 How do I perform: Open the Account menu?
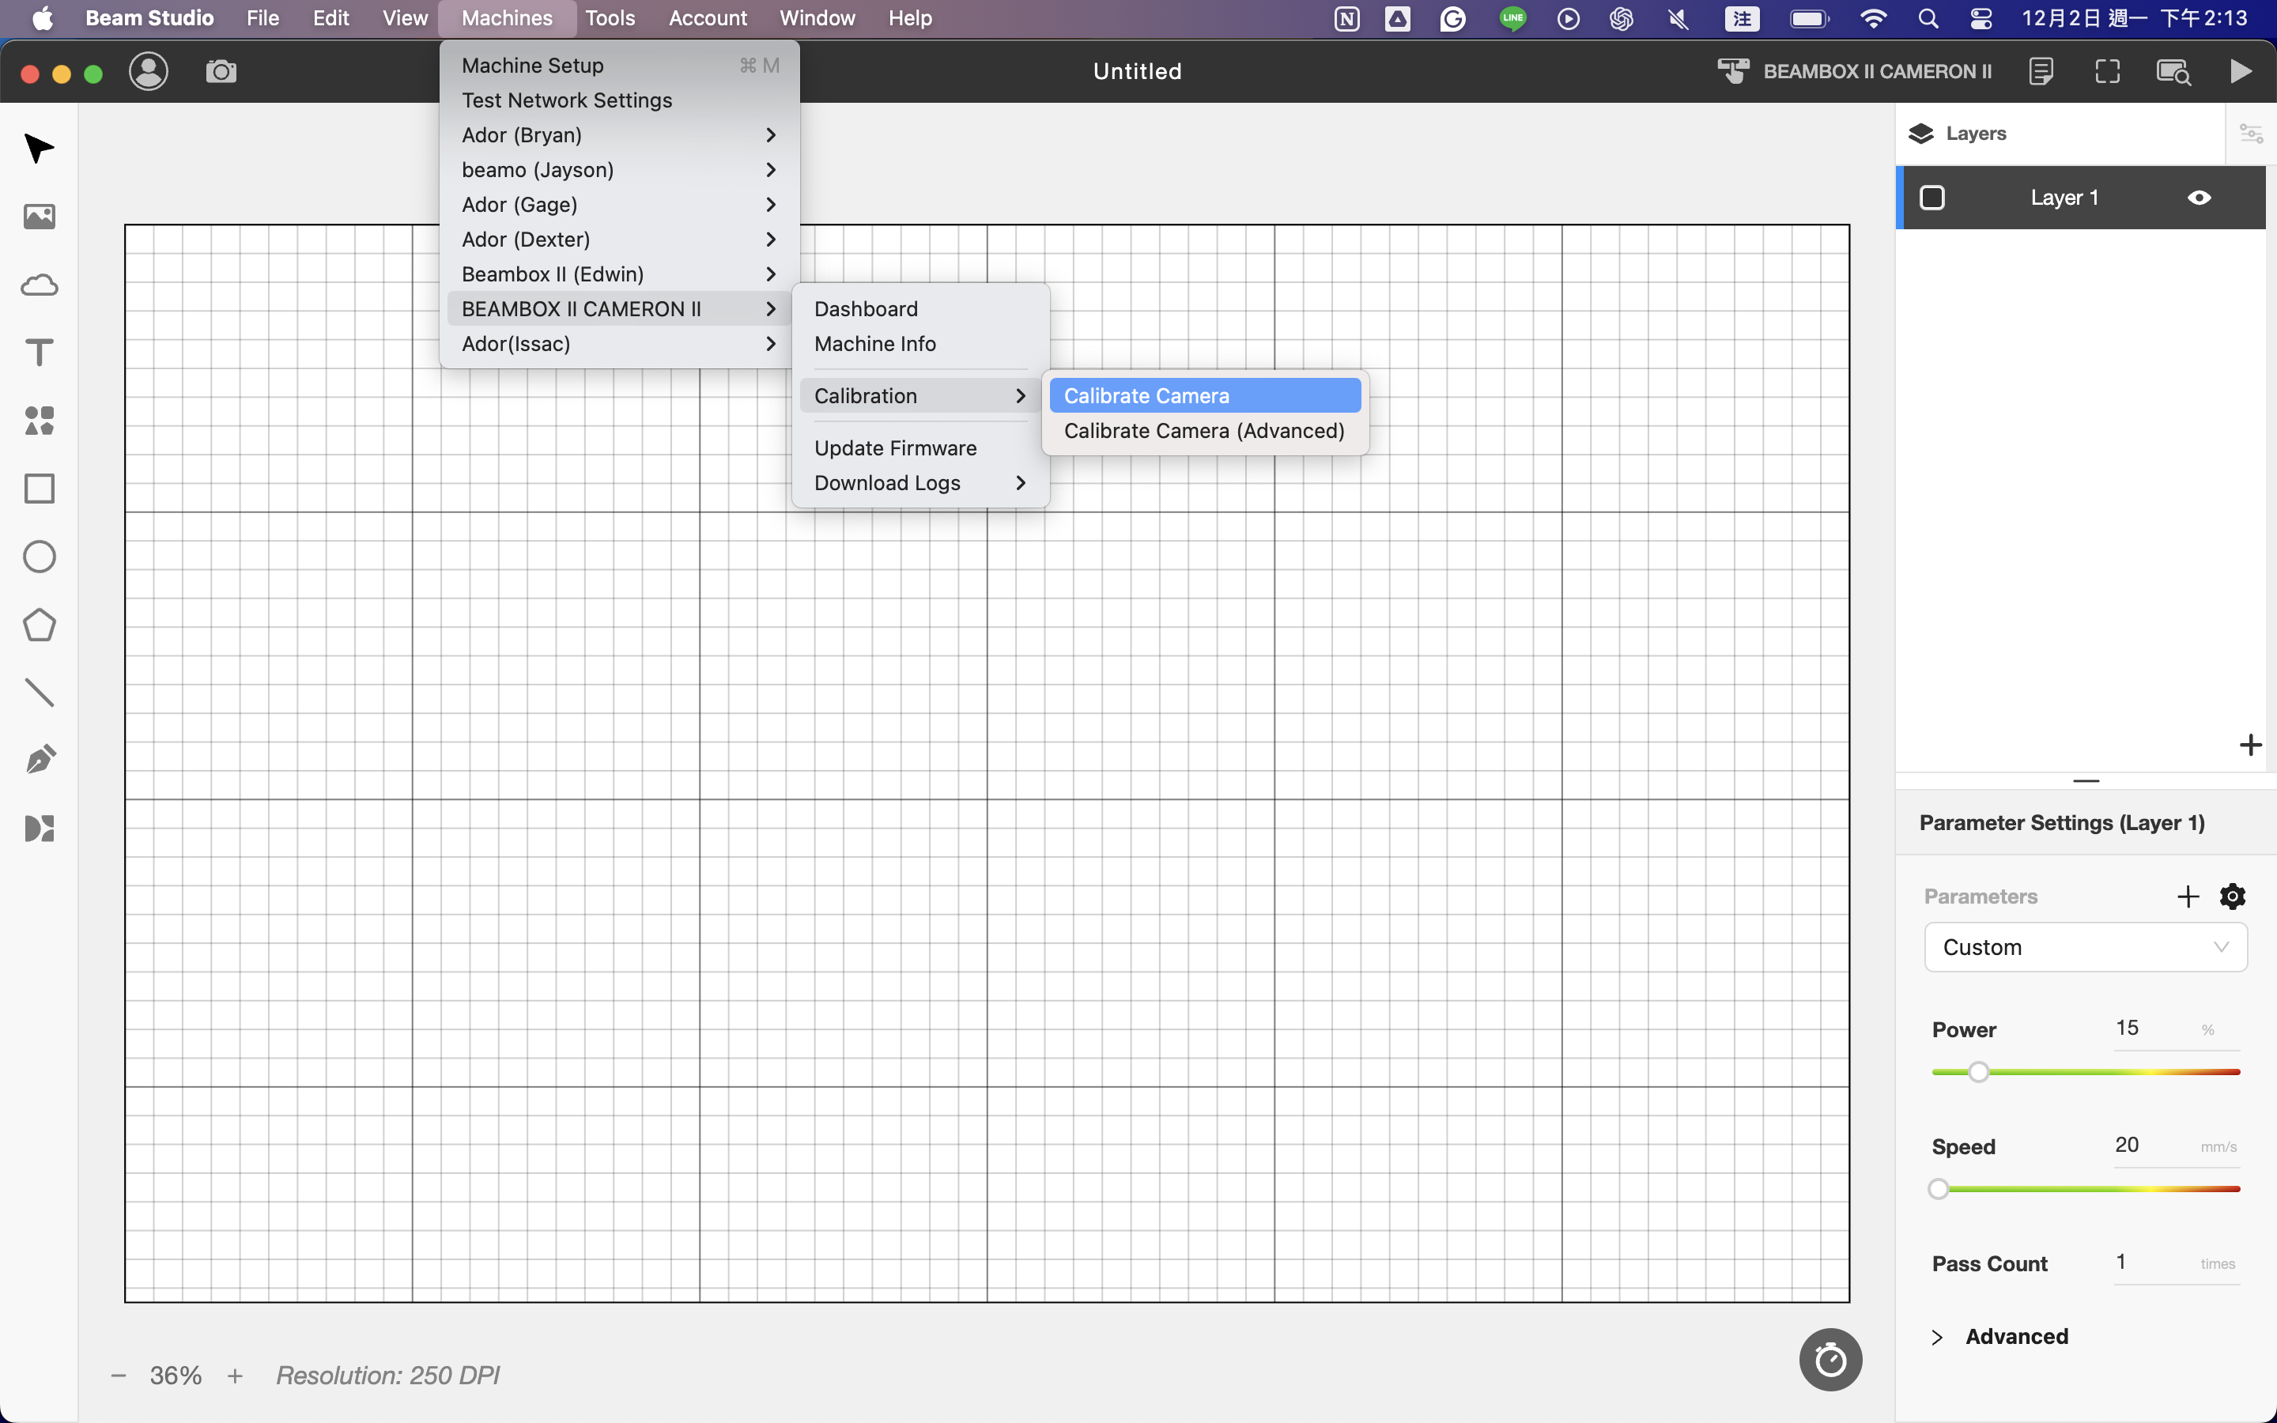tap(708, 18)
